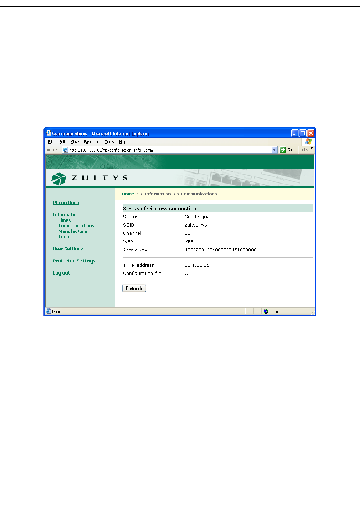Open the Manufacture link
This screenshot has width=360, height=508.
click(73, 231)
